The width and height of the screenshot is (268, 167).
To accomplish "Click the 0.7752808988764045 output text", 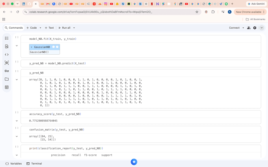I will tap(43, 121).
